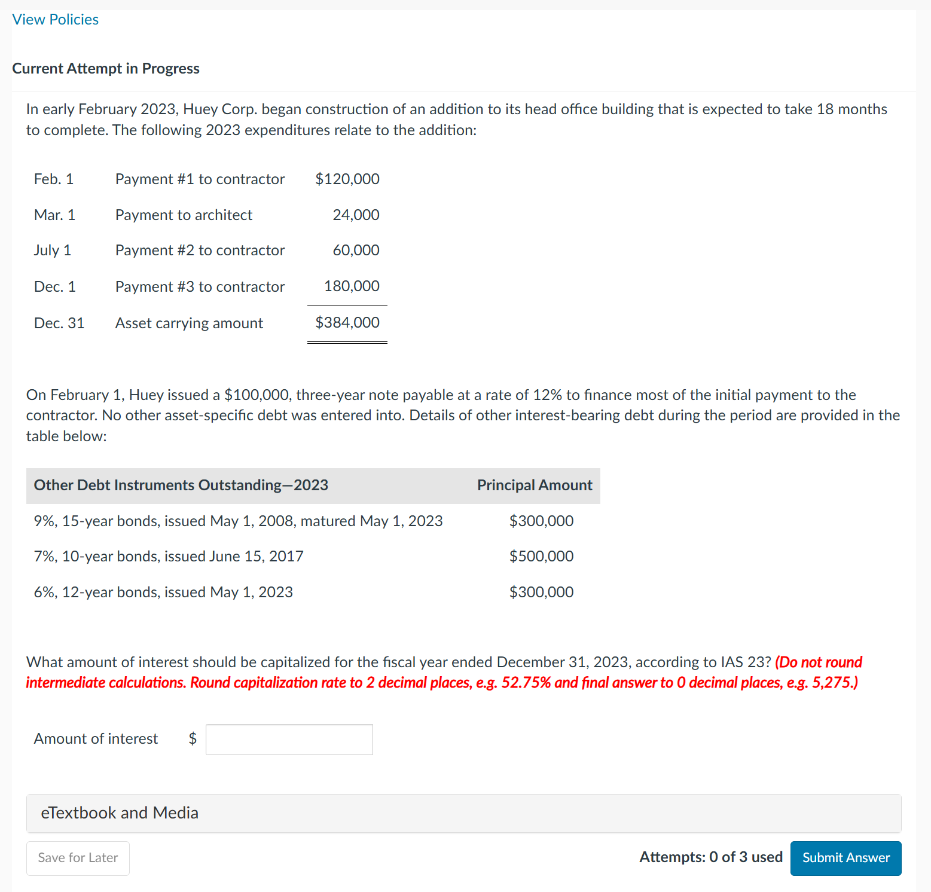Click Save for Later
The width and height of the screenshot is (931, 892).
[77, 858]
